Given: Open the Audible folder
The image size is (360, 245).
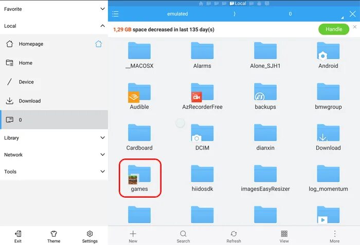Looking at the screenshot, I should click(139, 96).
